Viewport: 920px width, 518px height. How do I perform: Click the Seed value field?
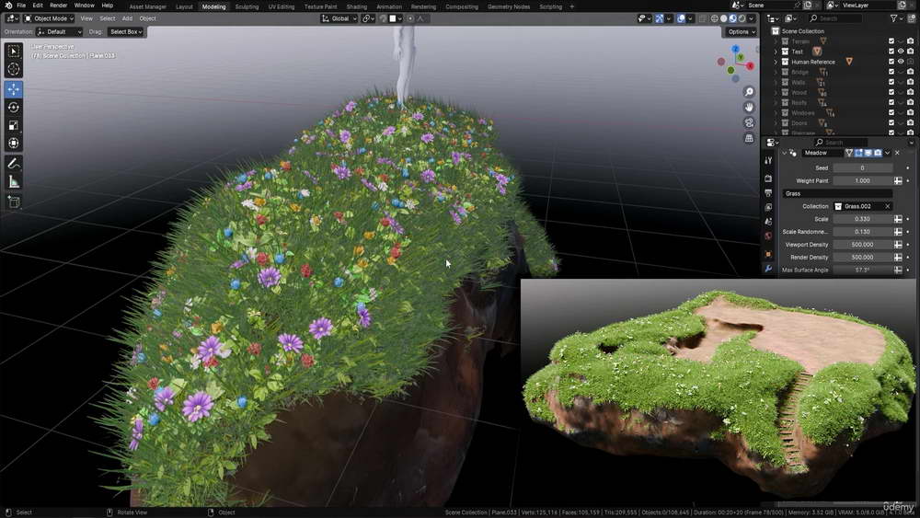[863, 167]
